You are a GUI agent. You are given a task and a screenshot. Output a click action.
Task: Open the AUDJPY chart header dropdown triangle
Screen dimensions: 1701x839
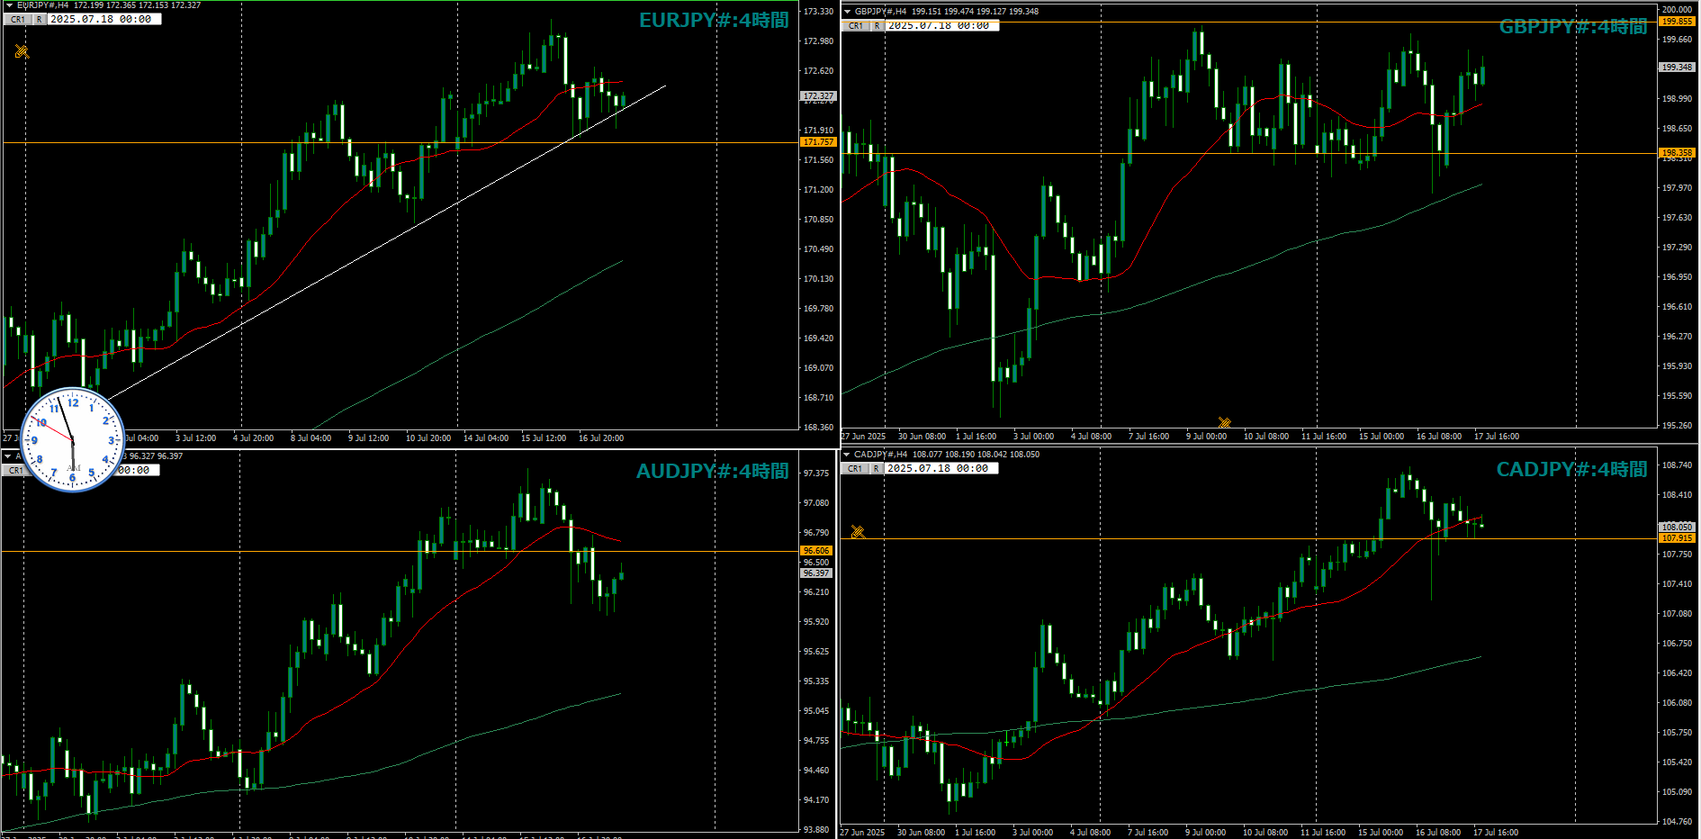point(8,456)
